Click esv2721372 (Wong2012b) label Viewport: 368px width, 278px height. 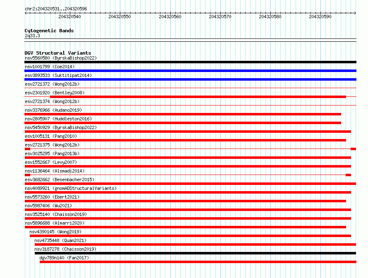52,84
